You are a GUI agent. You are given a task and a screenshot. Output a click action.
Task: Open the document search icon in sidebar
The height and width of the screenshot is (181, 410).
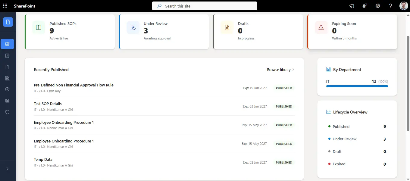(8, 78)
